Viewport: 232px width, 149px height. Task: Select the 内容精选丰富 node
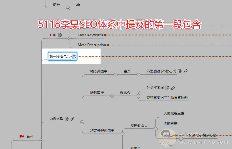click(x=174, y=114)
